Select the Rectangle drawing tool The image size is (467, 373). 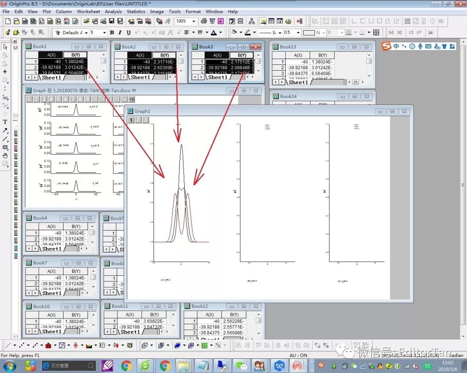click(5, 147)
